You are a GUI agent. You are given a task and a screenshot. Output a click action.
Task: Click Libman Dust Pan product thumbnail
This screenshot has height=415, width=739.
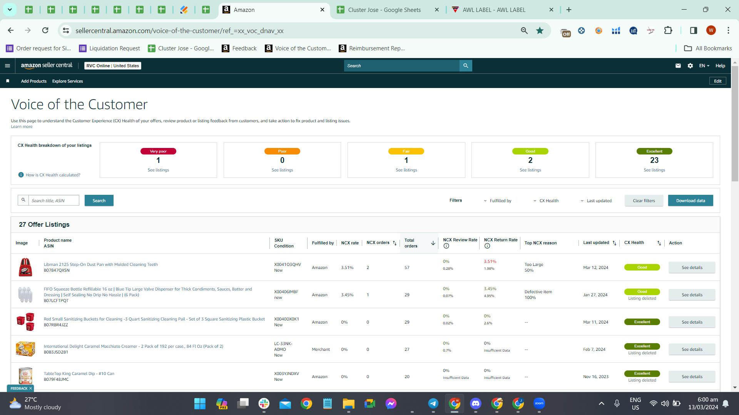(25, 267)
